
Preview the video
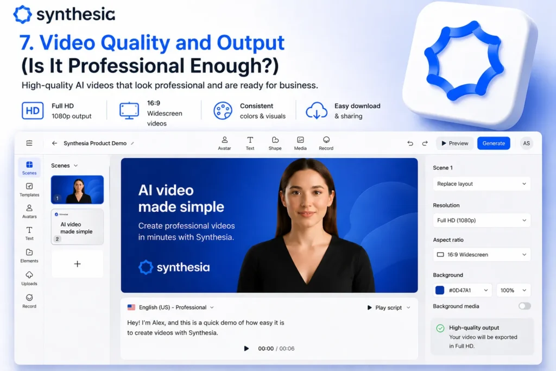click(x=454, y=143)
